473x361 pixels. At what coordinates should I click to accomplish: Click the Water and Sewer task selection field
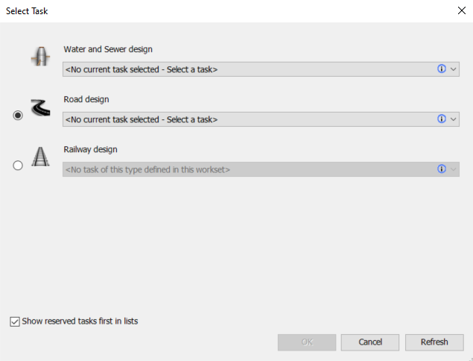(x=246, y=69)
